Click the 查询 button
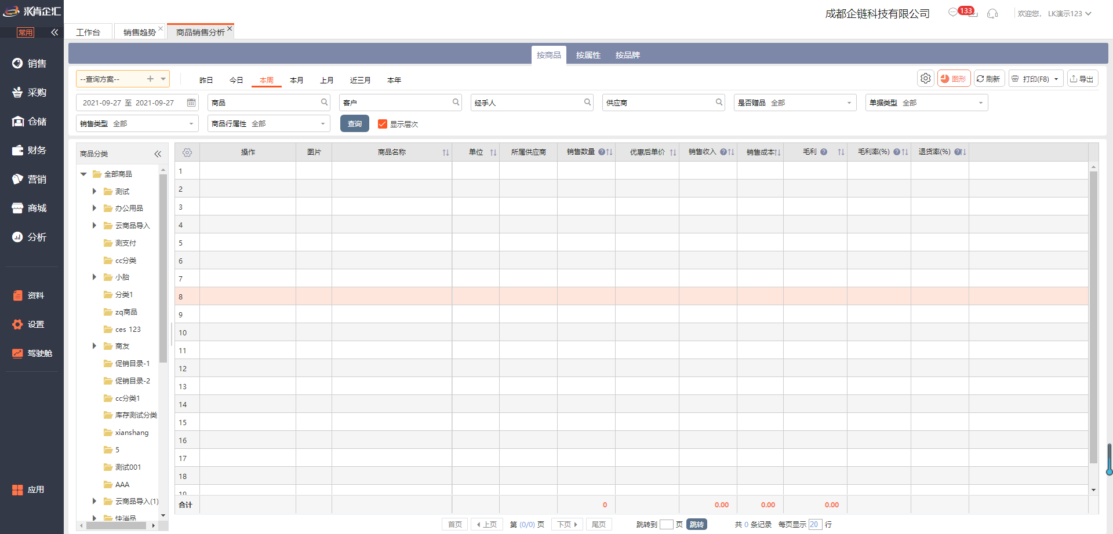The height and width of the screenshot is (534, 1113). click(354, 124)
